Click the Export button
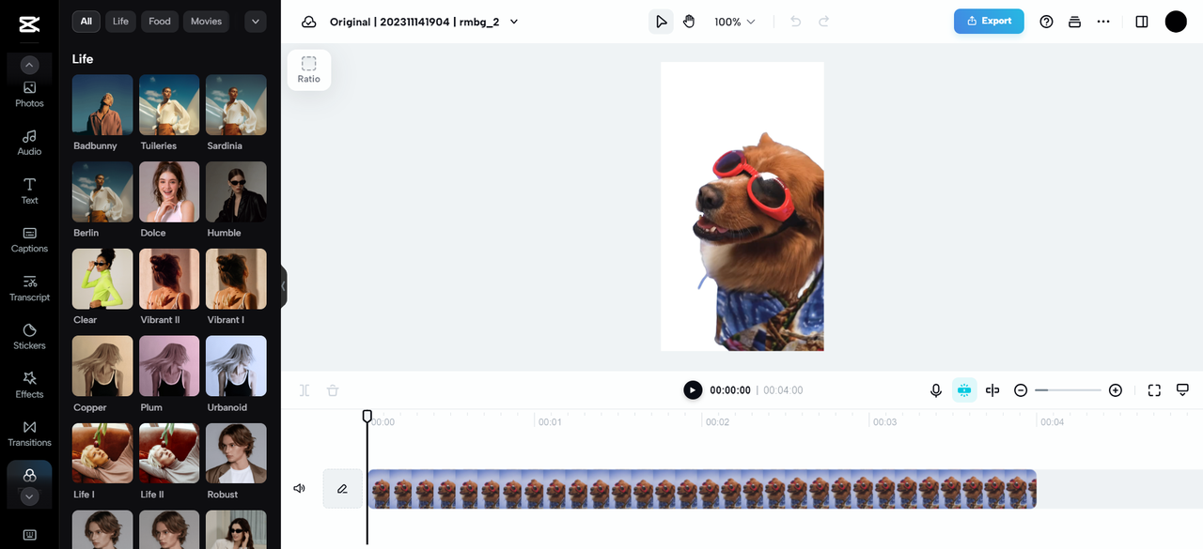 tap(989, 21)
